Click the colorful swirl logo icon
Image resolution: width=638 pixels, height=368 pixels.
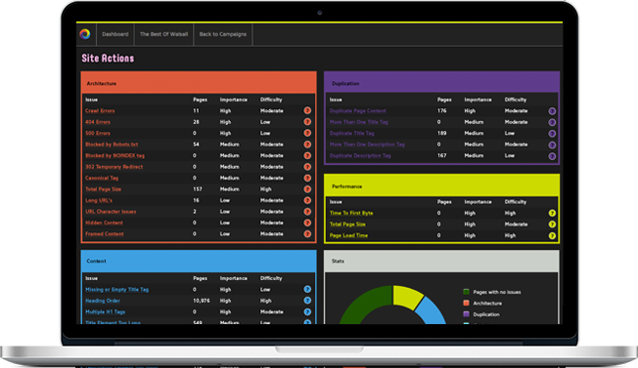point(85,34)
